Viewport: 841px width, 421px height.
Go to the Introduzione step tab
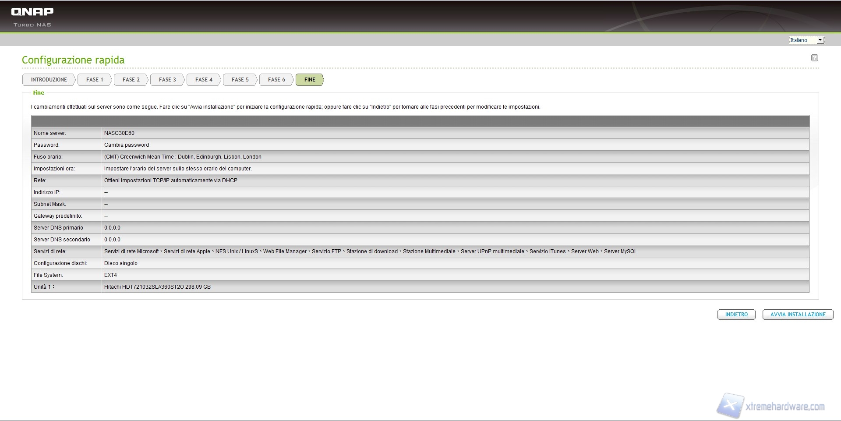[49, 80]
